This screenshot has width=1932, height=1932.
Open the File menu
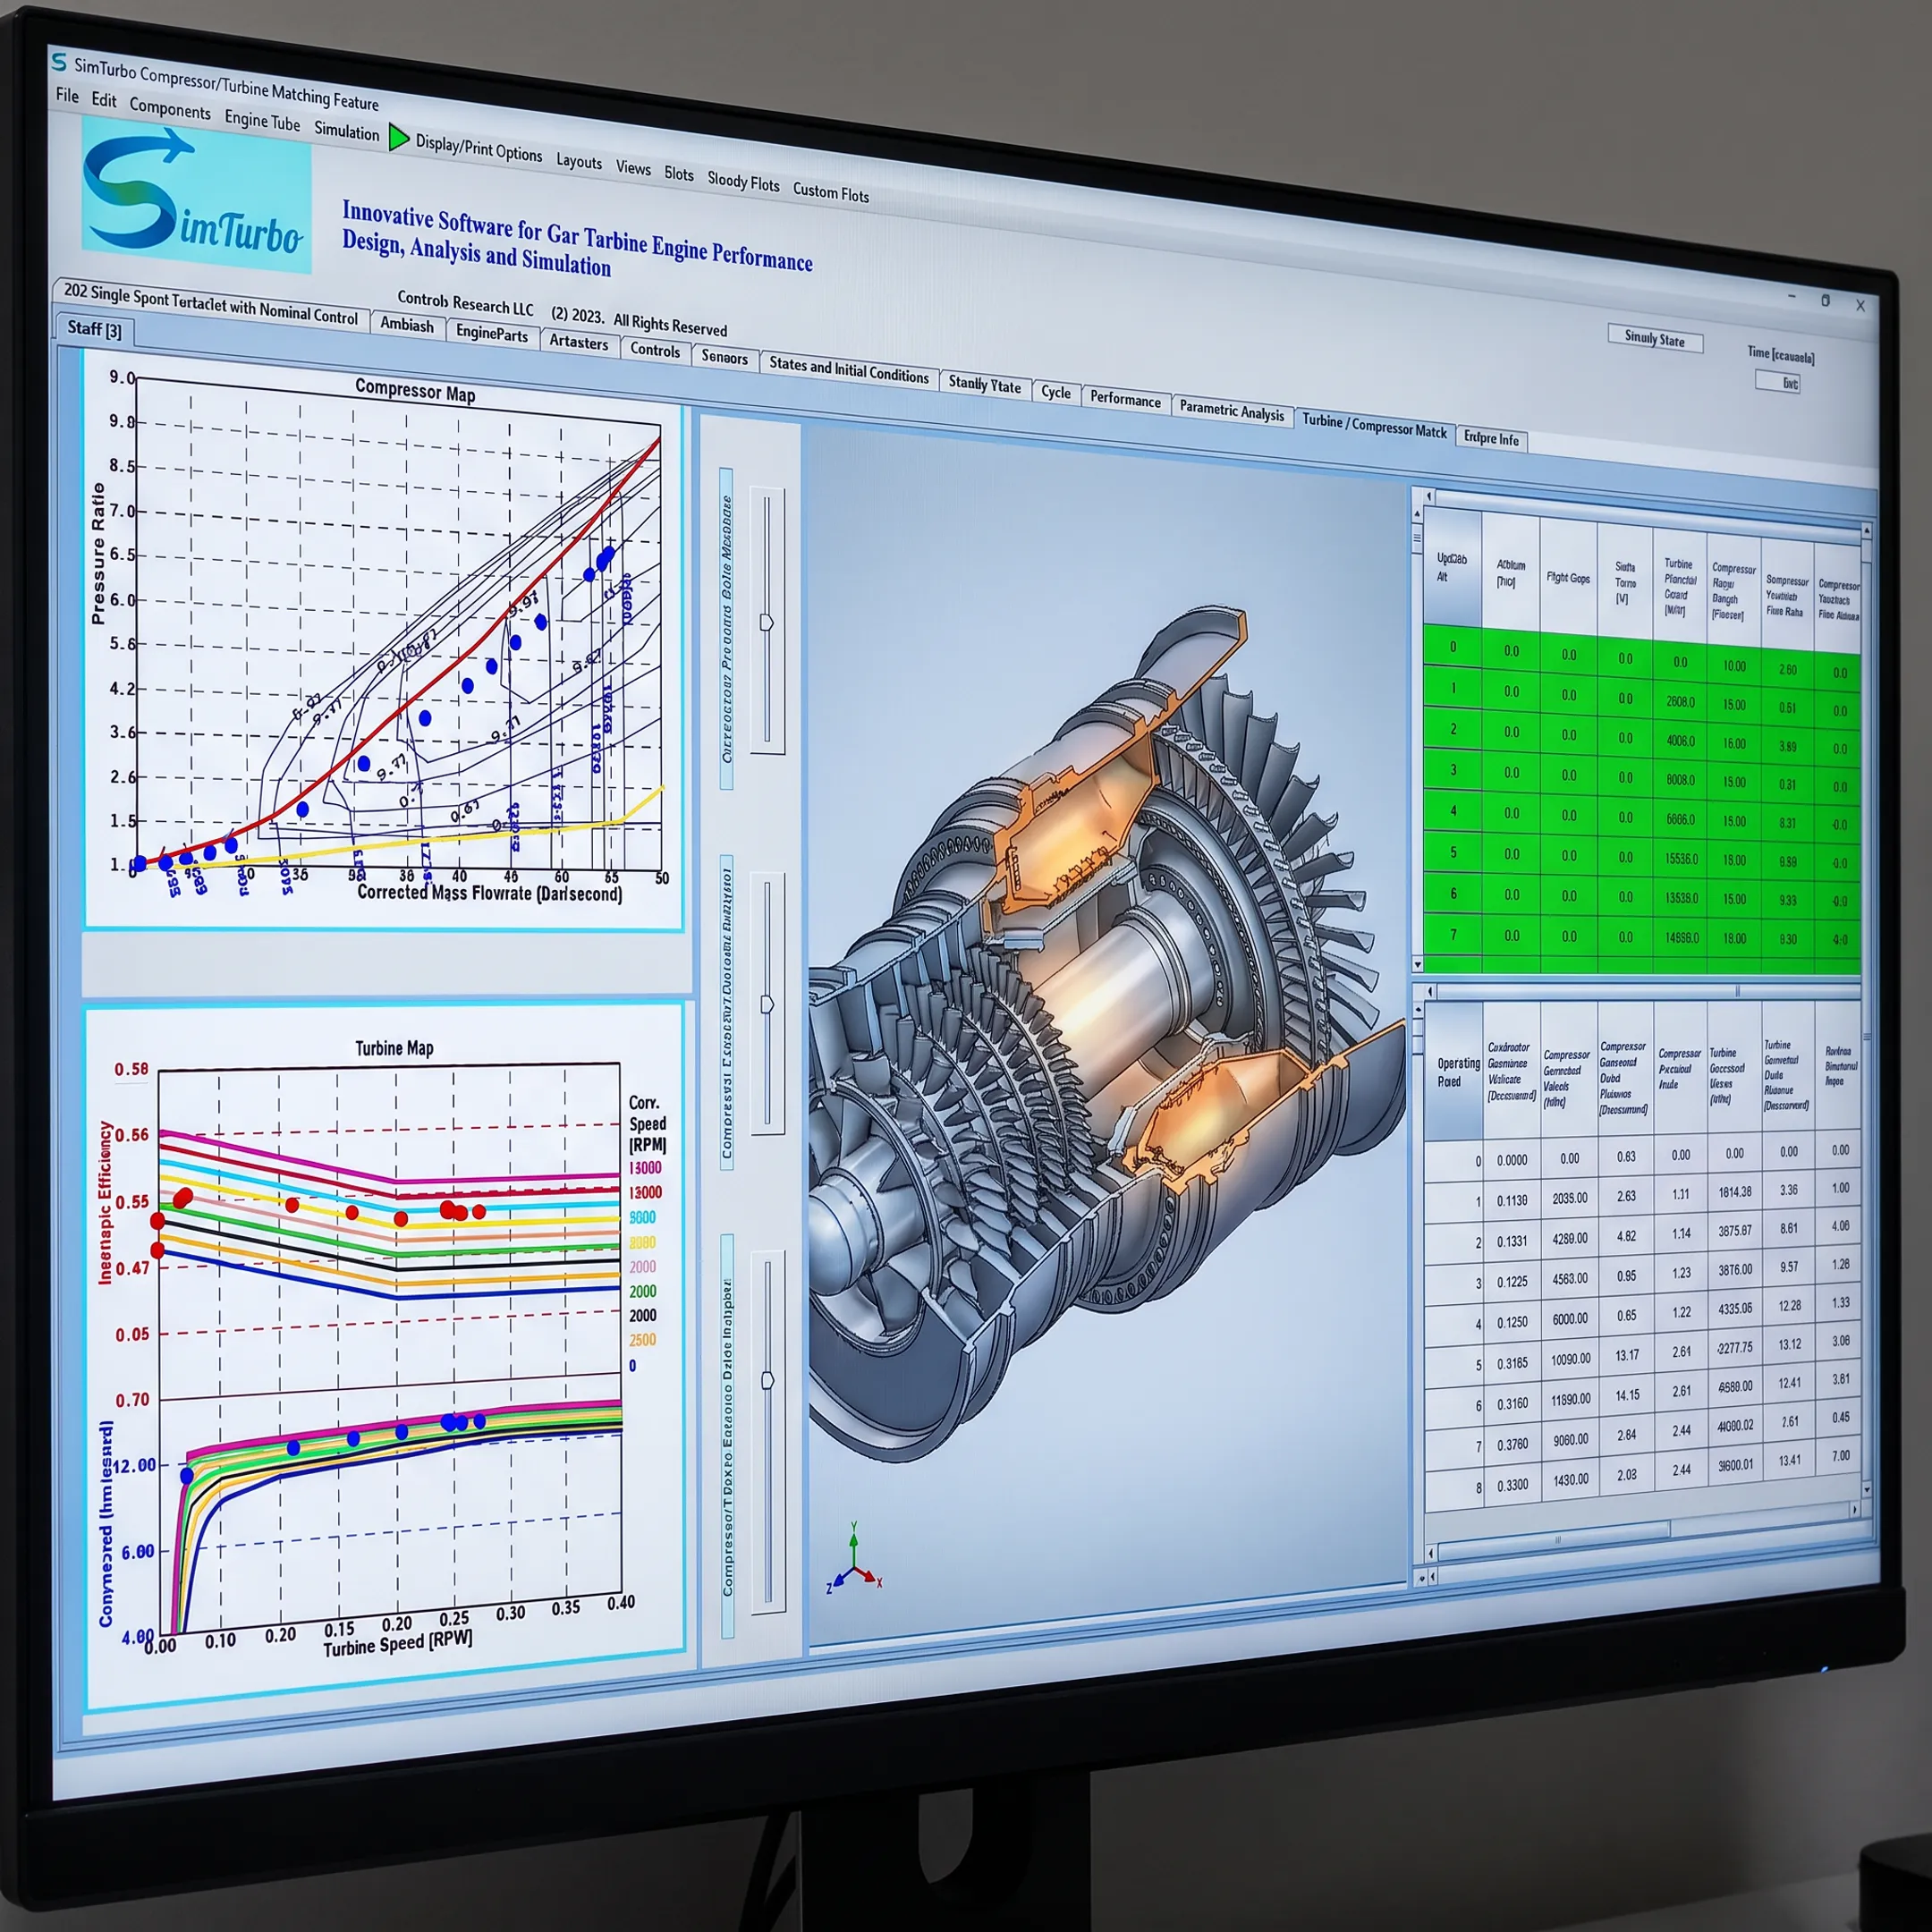pos(67,96)
